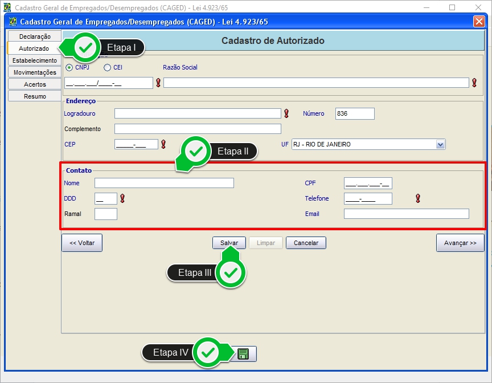The height and width of the screenshot is (383, 492).
Task: Click the contact Nome input field
Action: pyautogui.click(x=164, y=183)
